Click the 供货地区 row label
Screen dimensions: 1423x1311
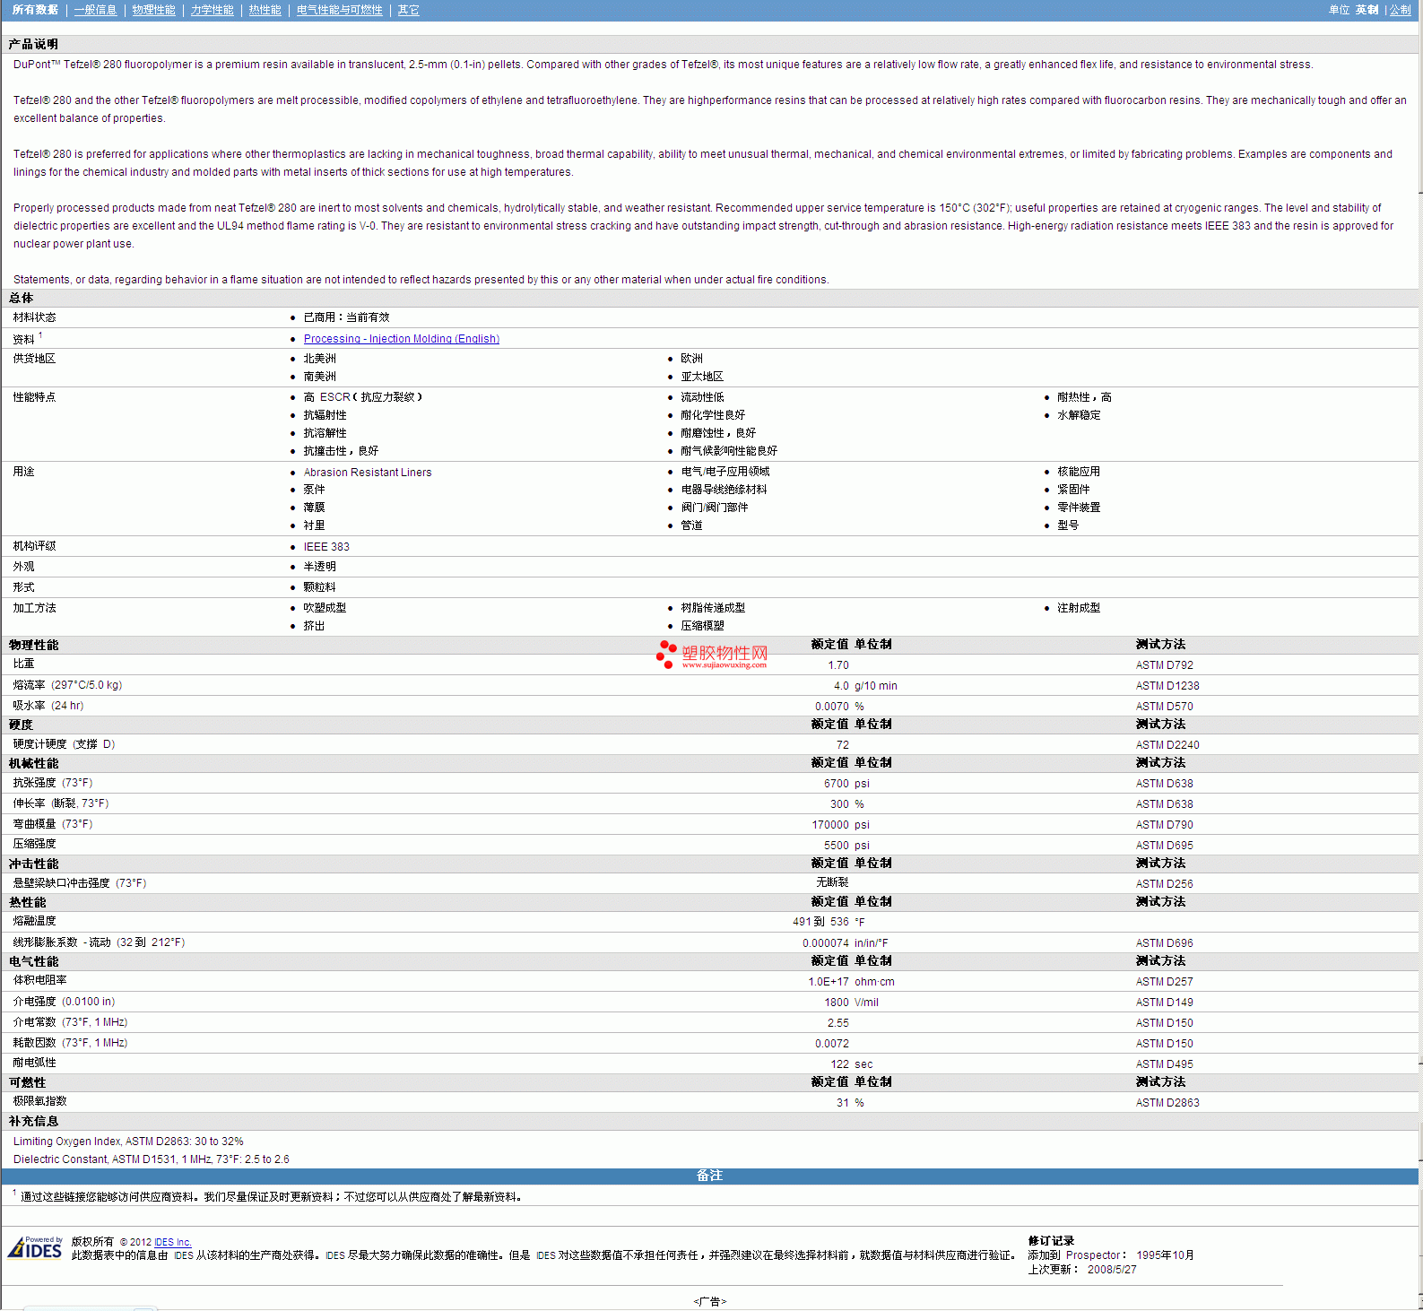point(34,359)
